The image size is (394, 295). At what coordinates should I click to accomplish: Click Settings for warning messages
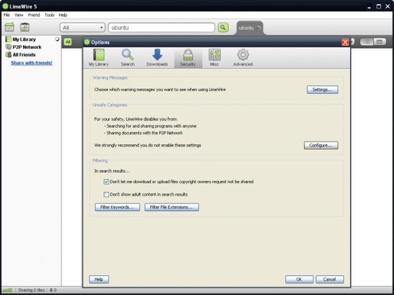(x=323, y=89)
